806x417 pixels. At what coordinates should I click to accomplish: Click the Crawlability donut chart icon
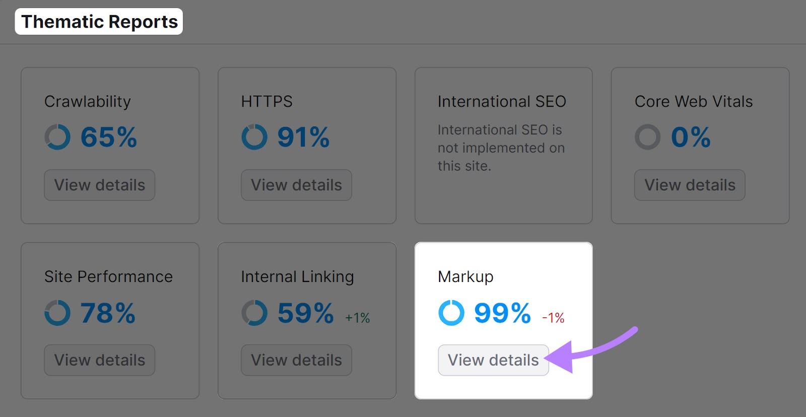57,136
